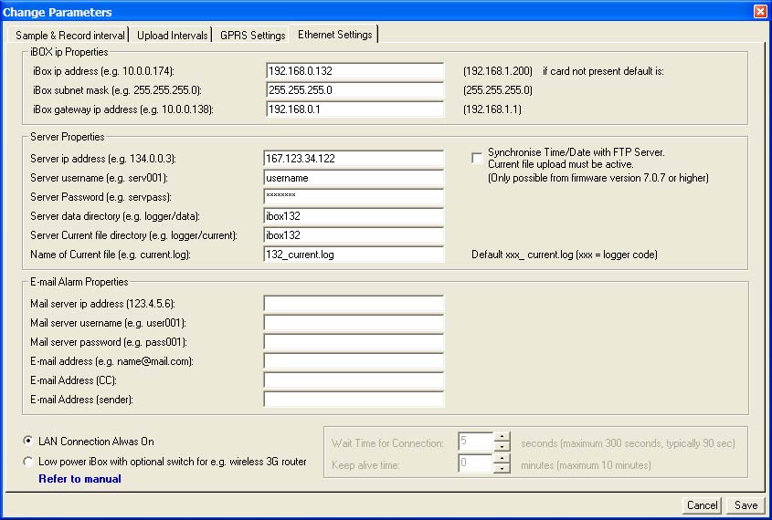Focus the Server Password field
The width and height of the screenshot is (772, 520).
coord(353,197)
